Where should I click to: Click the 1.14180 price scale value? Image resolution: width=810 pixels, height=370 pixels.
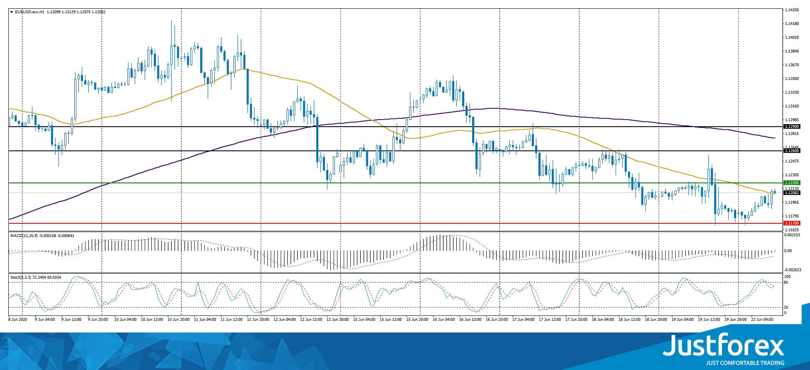[792, 24]
